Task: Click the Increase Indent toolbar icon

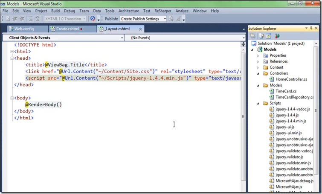Action: pos(22,19)
